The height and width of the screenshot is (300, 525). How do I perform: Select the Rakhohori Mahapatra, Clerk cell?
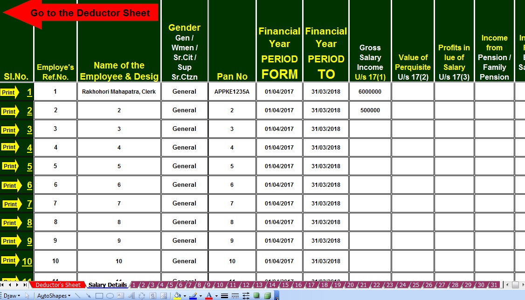[x=119, y=92]
